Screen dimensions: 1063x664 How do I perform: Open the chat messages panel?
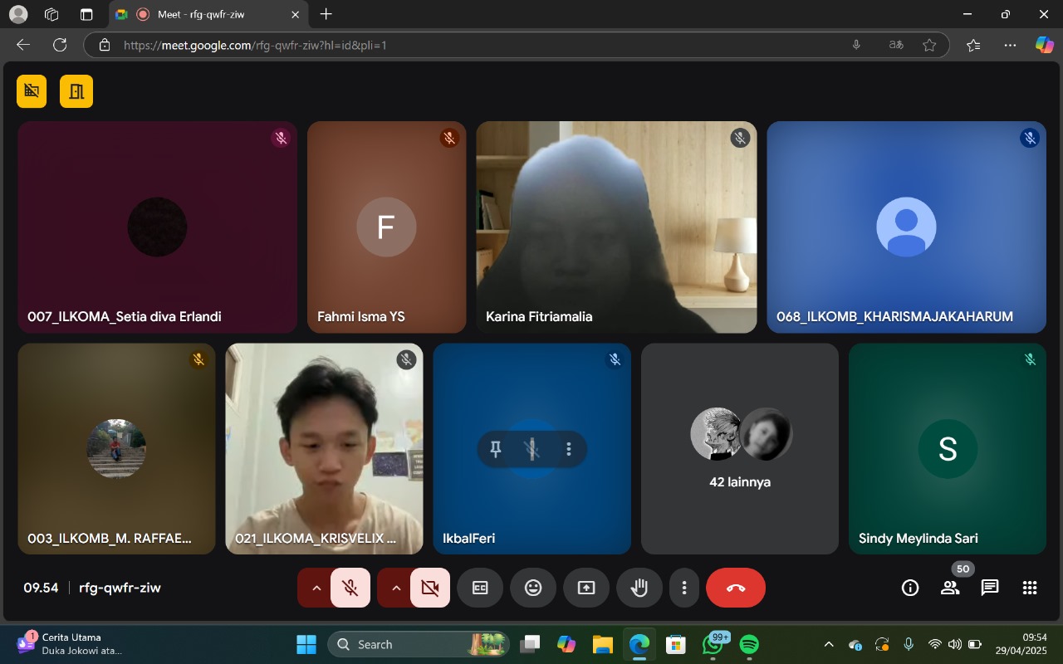[x=989, y=588]
